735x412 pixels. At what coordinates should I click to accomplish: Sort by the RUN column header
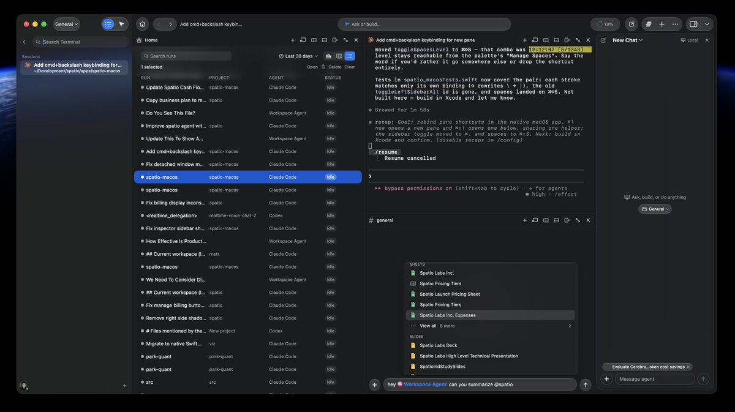click(145, 78)
